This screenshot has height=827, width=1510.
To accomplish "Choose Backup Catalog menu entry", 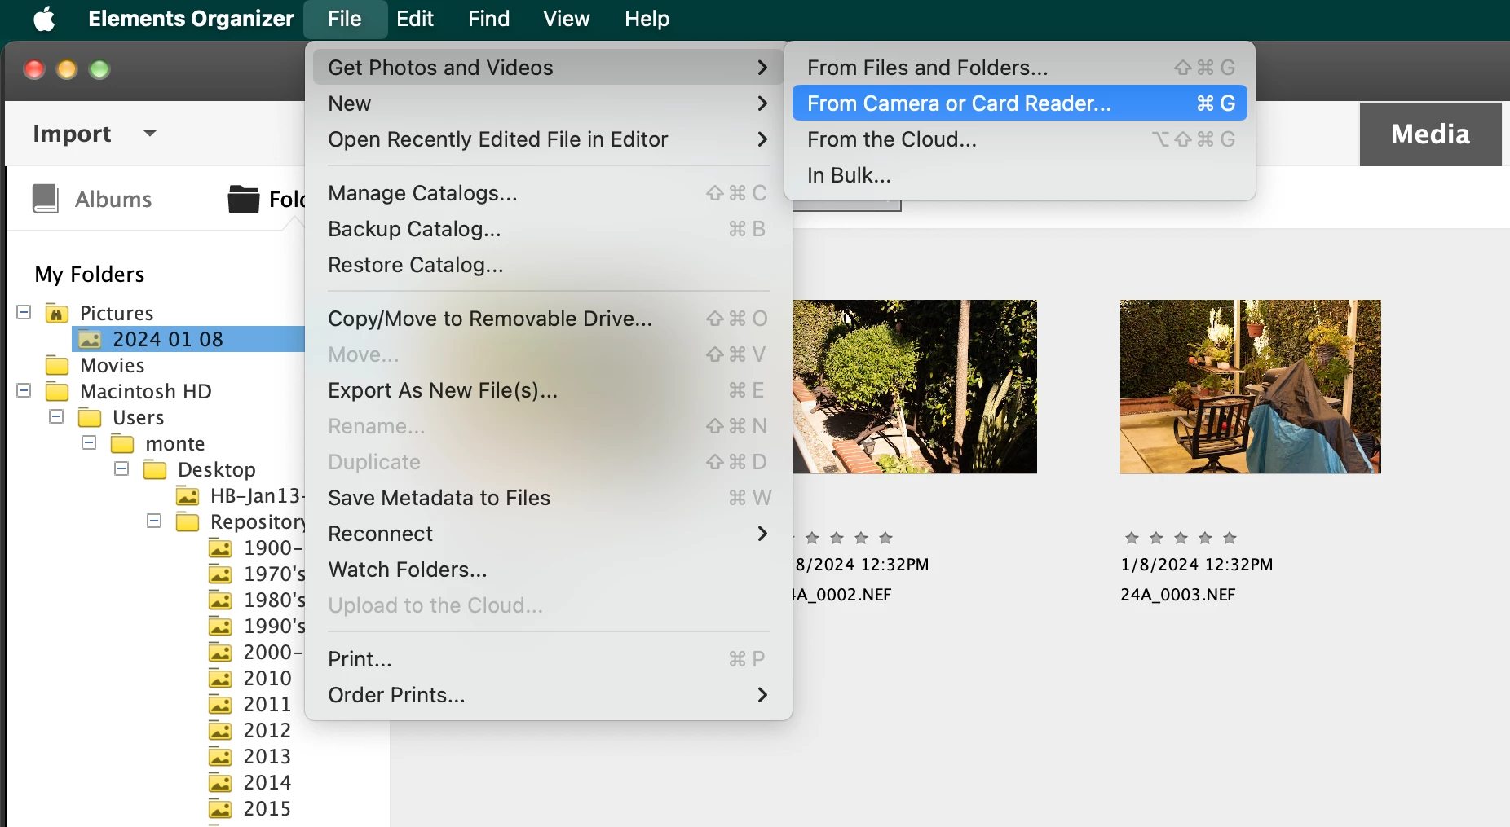I will coord(549,229).
